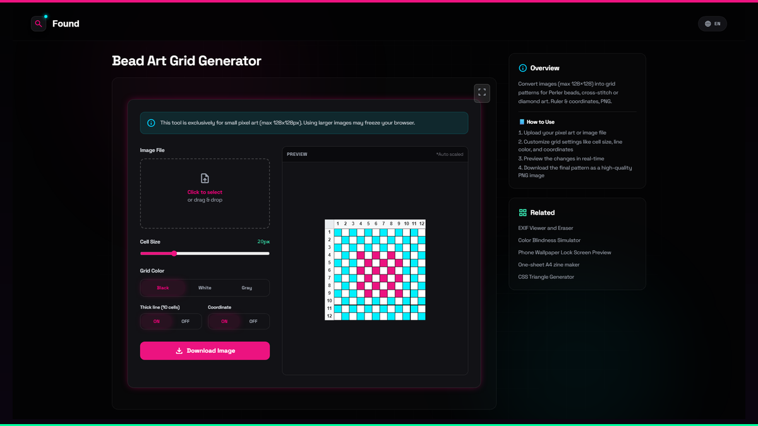Screen dimensions: 758x426
Task: Click the How to Use book icon
Action: tap(522, 122)
